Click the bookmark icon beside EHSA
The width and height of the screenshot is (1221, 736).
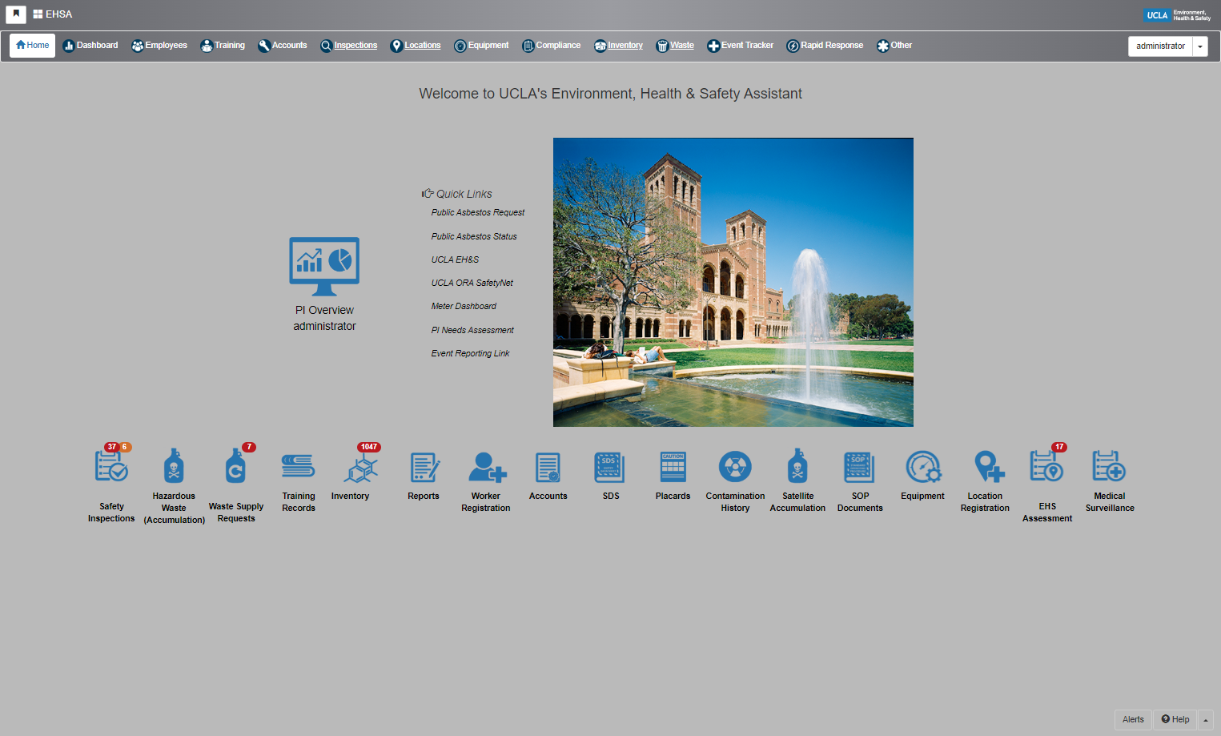(16, 14)
